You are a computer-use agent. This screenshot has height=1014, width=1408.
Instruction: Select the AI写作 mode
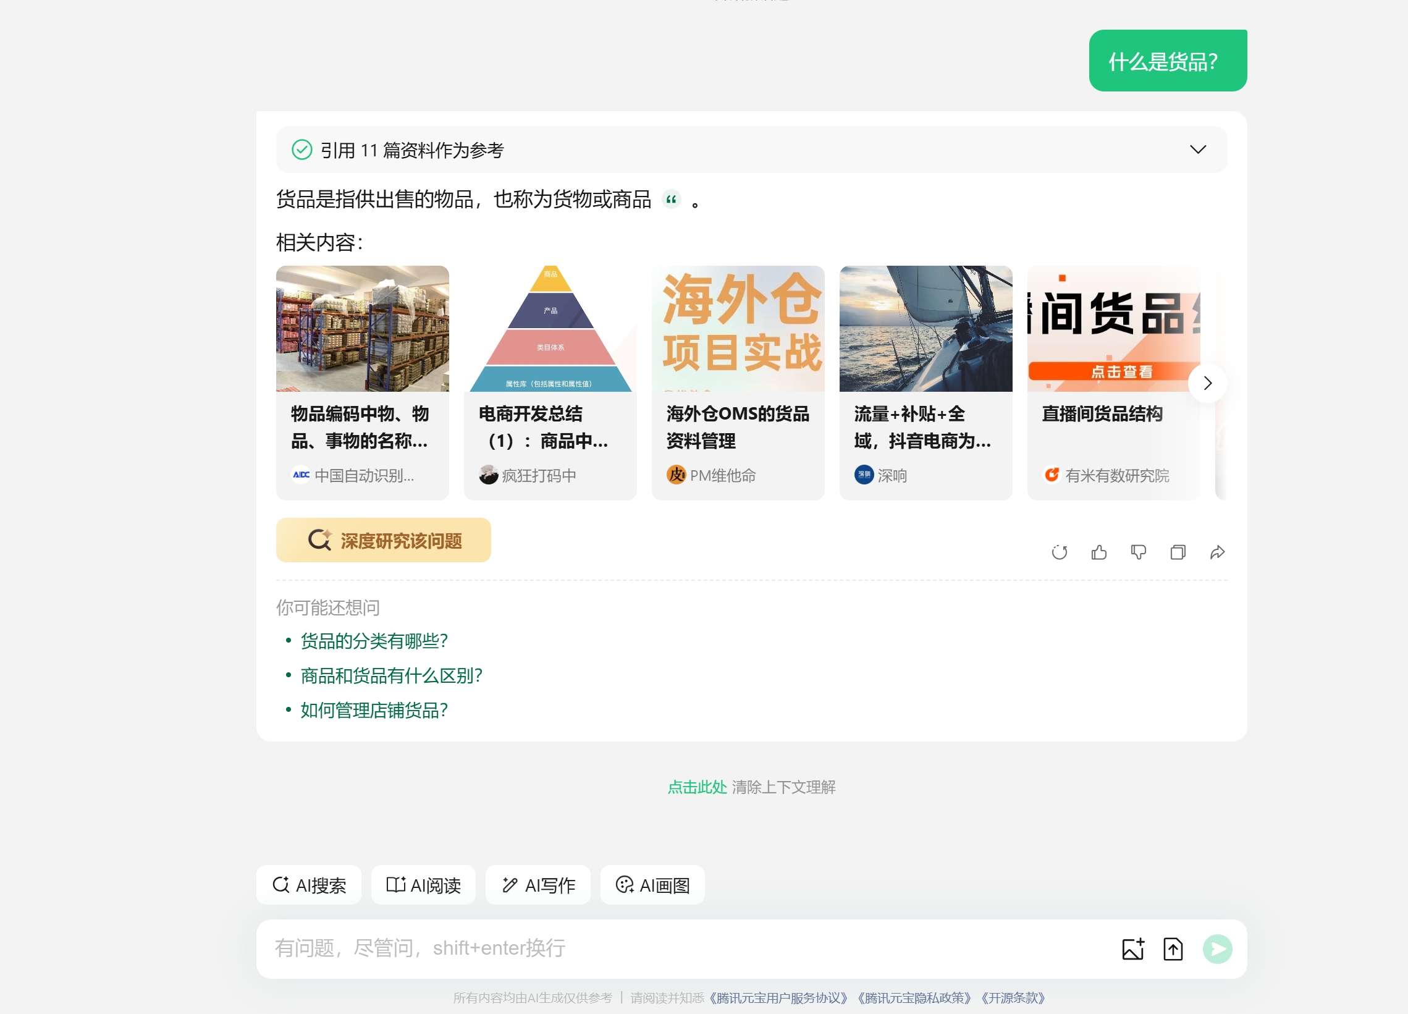537,885
